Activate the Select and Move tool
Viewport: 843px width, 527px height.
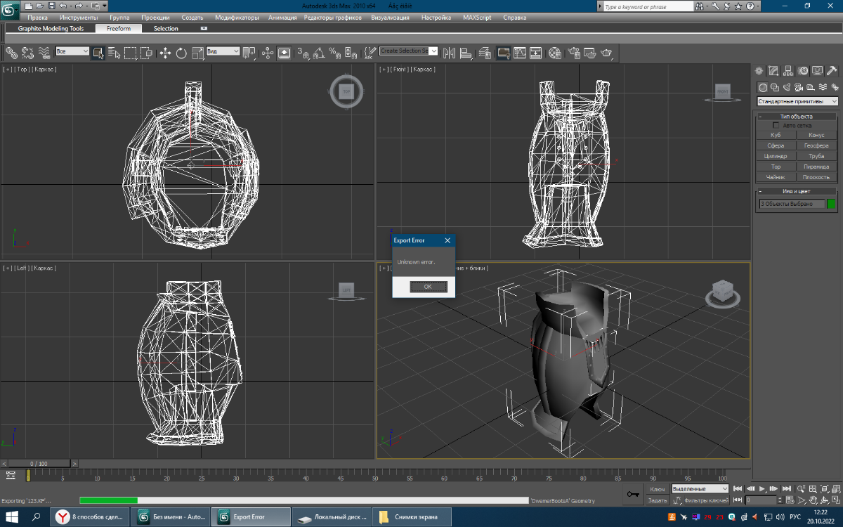tap(165, 53)
